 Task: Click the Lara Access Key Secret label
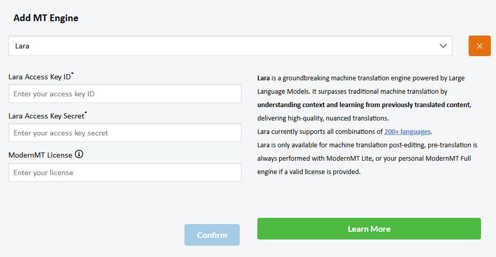[x=47, y=116]
